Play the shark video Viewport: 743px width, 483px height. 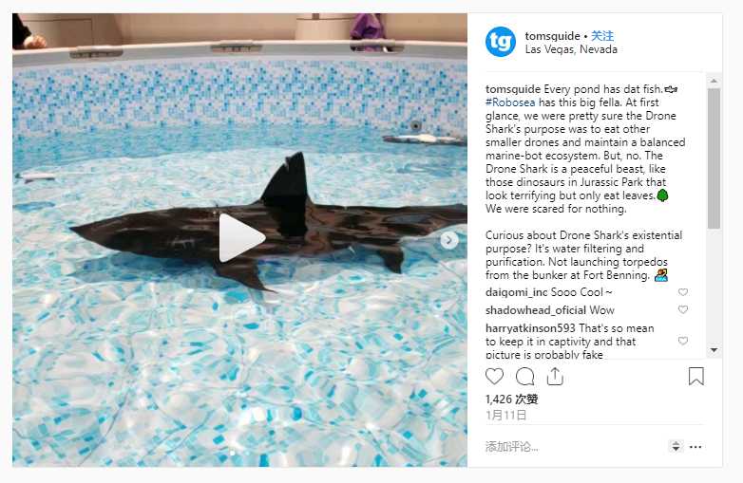(x=240, y=238)
